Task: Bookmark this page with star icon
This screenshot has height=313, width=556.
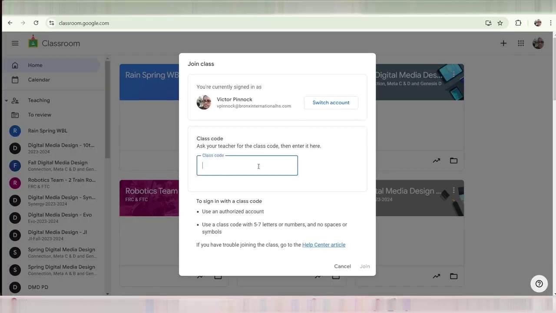Action: 500,23
